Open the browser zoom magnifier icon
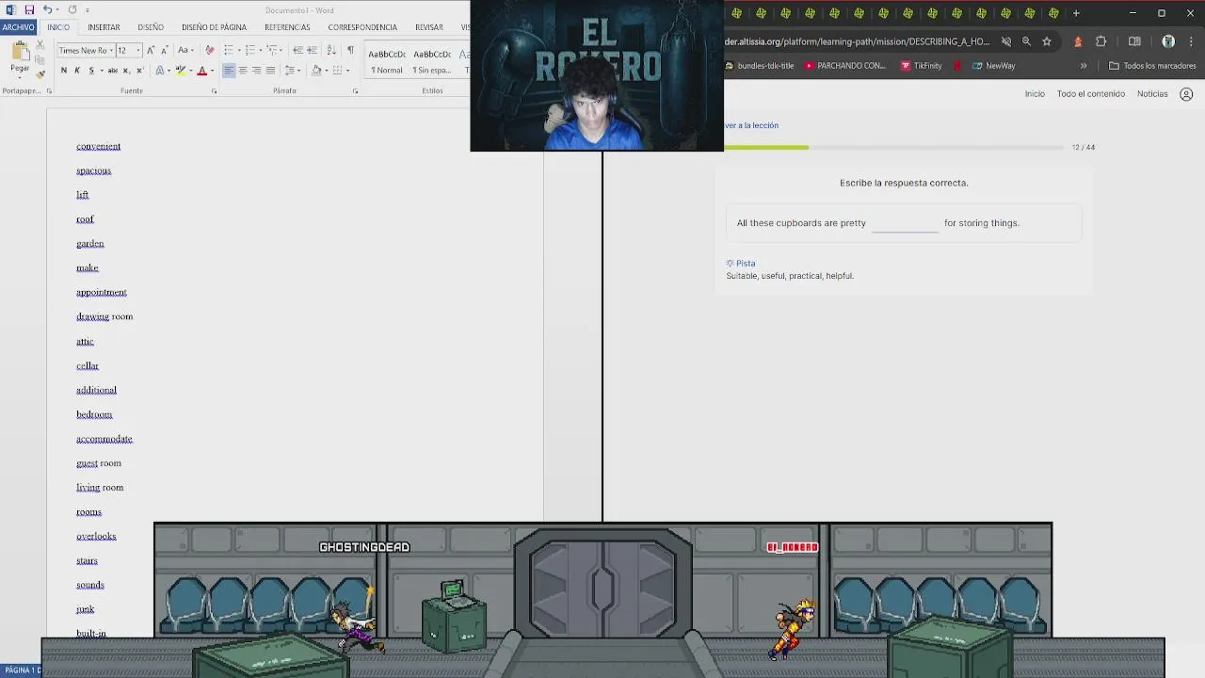 (1026, 41)
